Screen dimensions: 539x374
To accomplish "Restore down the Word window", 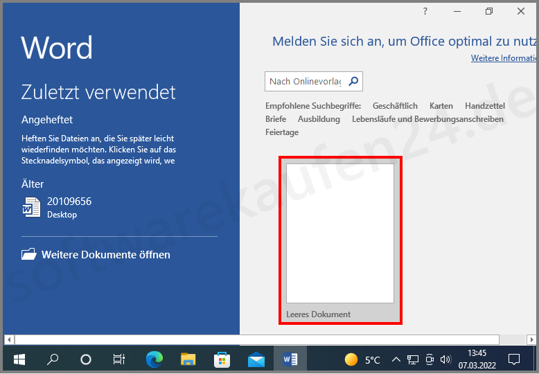I will [489, 11].
